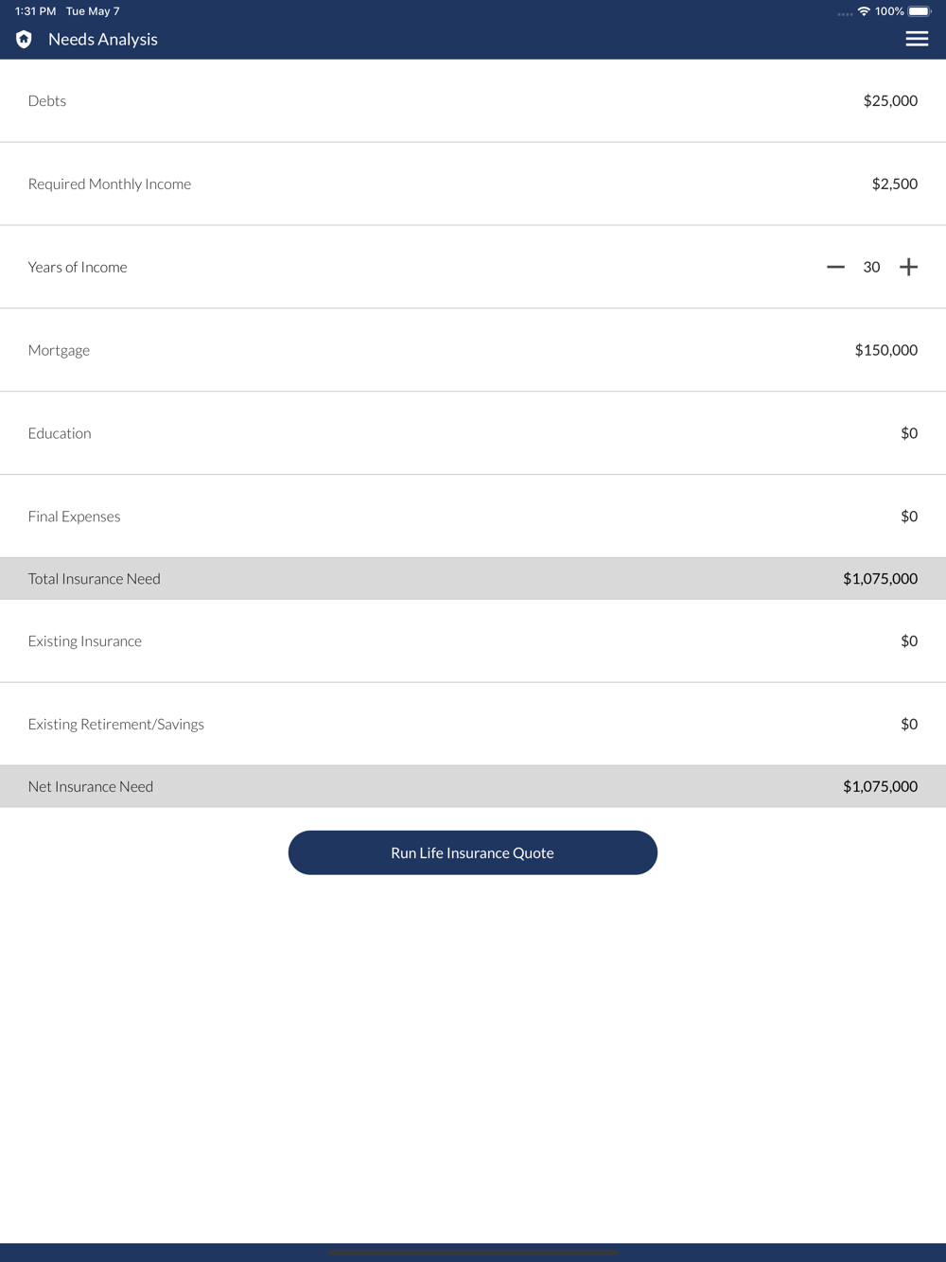
Task: Tap the Needs Analysis title
Action: coord(103,39)
